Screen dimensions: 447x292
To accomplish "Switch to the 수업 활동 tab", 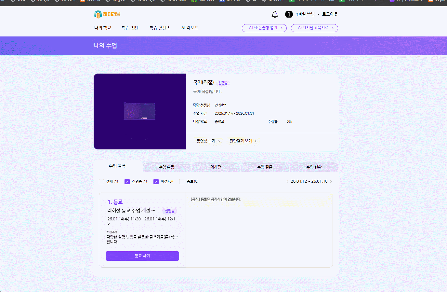I will coord(166,167).
